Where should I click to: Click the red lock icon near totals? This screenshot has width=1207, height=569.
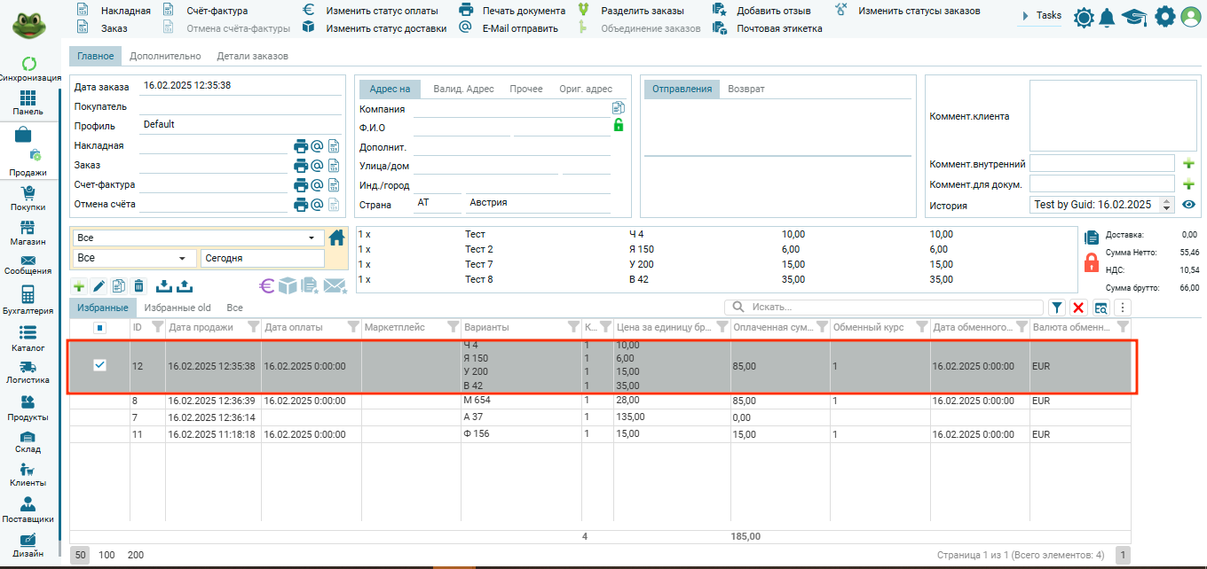click(x=1092, y=262)
